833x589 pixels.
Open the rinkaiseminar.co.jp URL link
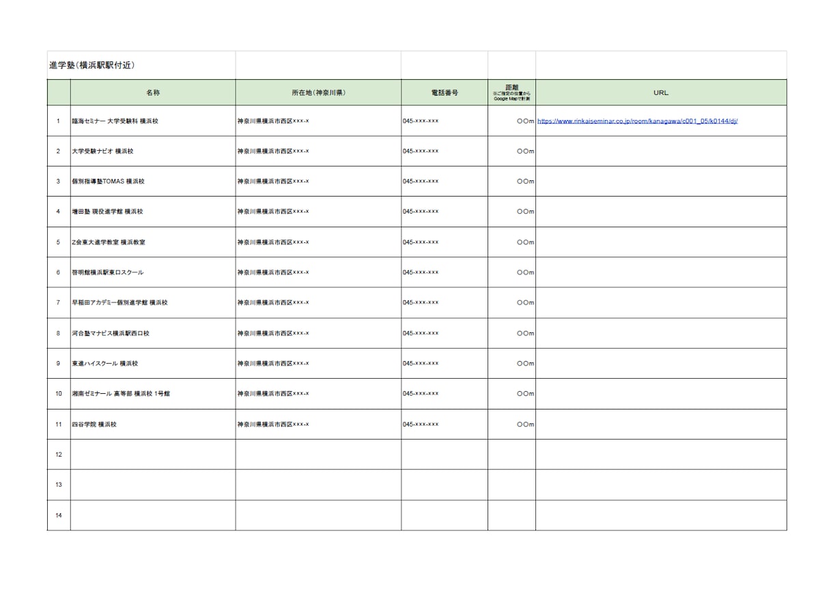tap(638, 121)
